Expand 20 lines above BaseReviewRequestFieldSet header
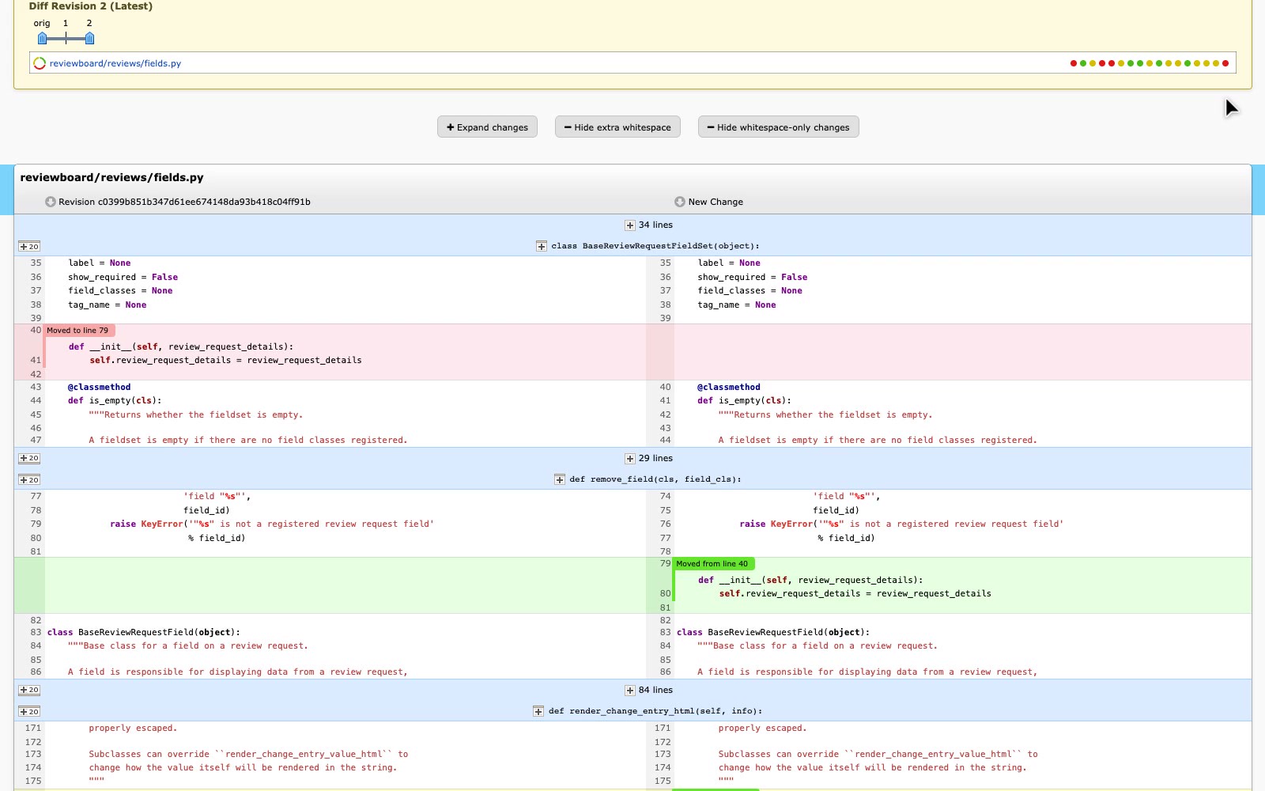The width and height of the screenshot is (1265, 791). coord(29,247)
